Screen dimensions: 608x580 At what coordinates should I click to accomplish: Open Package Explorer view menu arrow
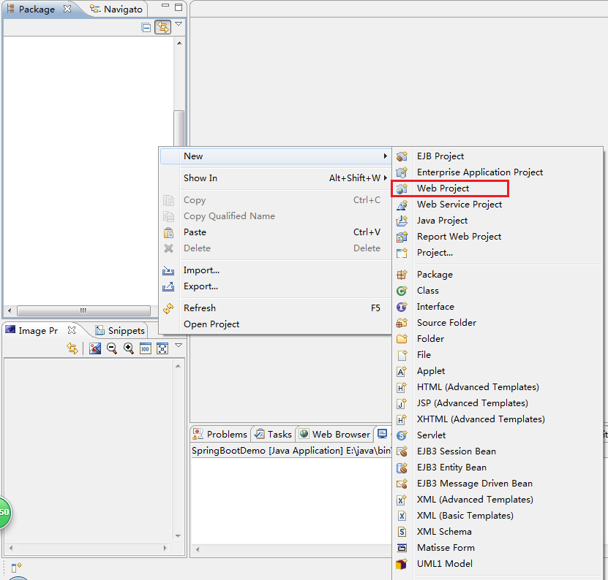pos(179,25)
